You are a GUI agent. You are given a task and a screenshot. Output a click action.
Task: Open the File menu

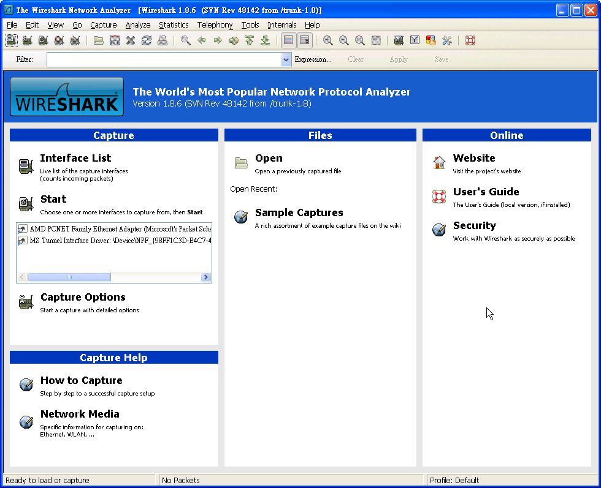(12, 25)
